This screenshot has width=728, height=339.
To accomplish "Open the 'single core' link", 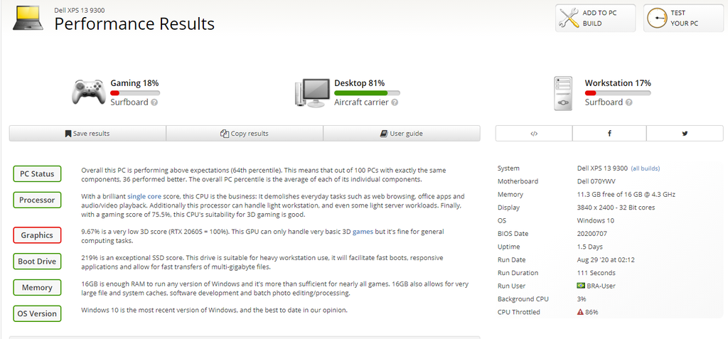I will [144, 196].
